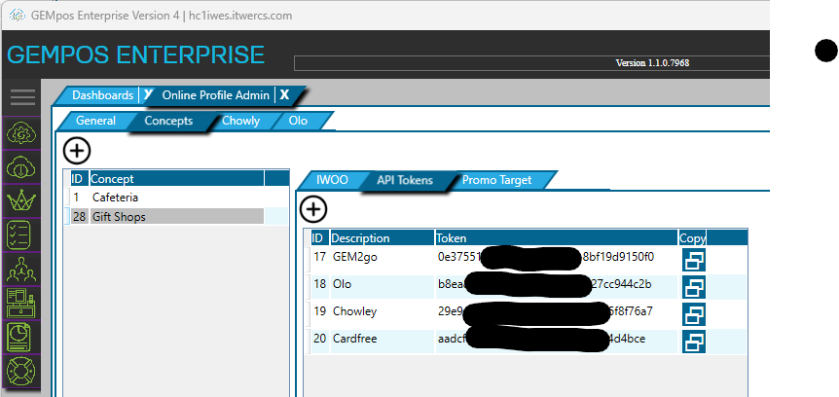Open the pie chart reports icon
The width and height of the screenshot is (839, 397).
pyautogui.click(x=20, y=337)
